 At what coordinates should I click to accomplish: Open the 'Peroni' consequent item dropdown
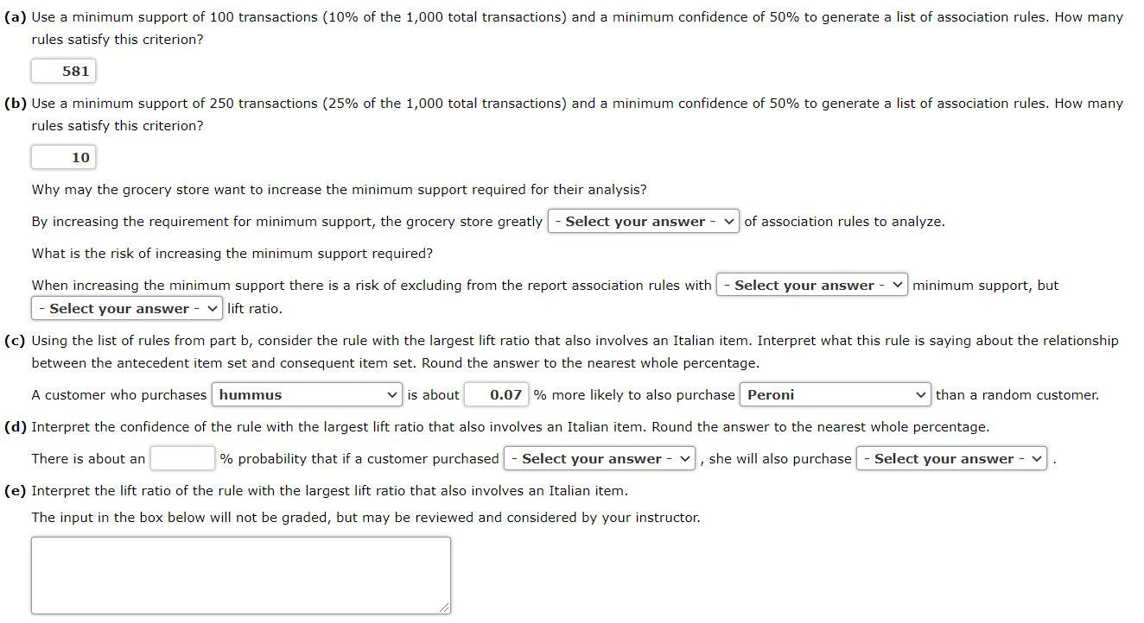(834, 394)
